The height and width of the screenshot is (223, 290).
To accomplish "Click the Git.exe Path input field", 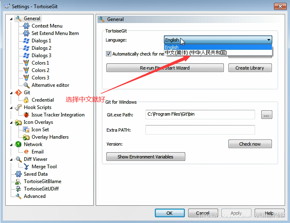I will (x=200, y=114).
